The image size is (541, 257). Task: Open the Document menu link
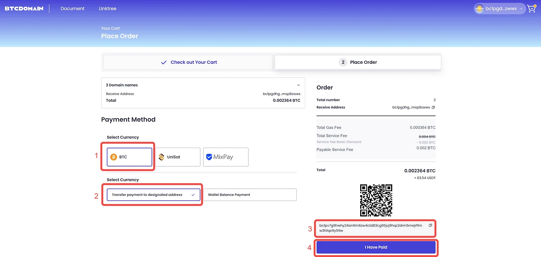[72, 9]
